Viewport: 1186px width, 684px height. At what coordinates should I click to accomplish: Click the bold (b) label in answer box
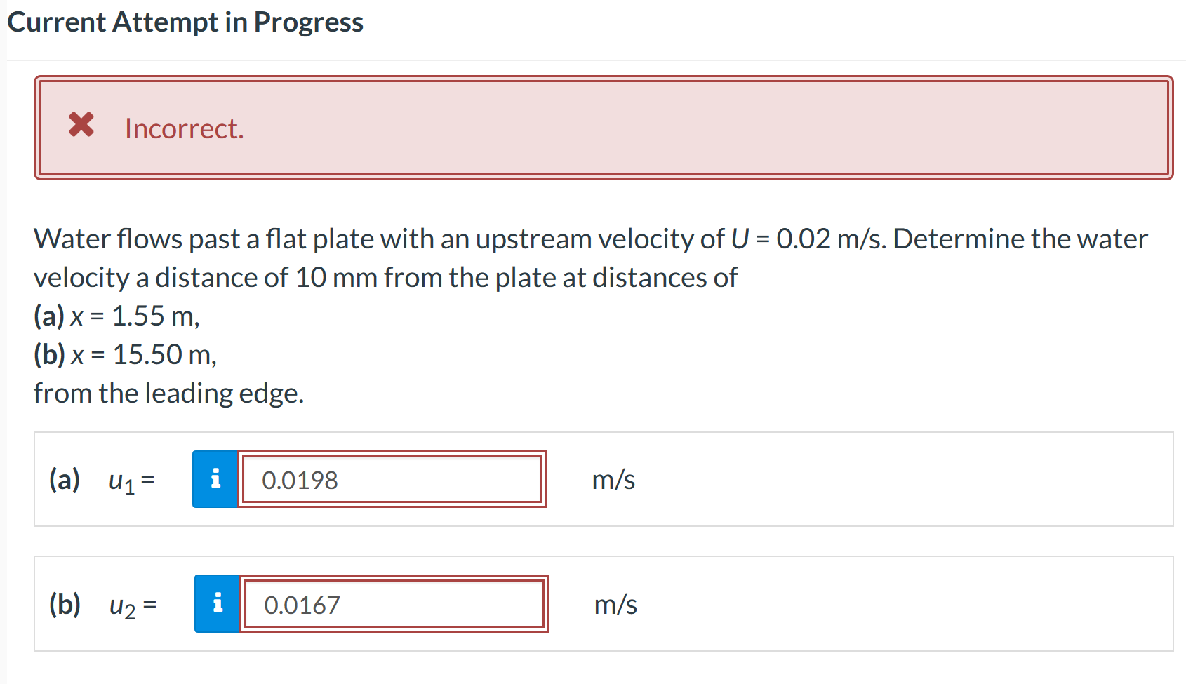click(x=65, y=604)
